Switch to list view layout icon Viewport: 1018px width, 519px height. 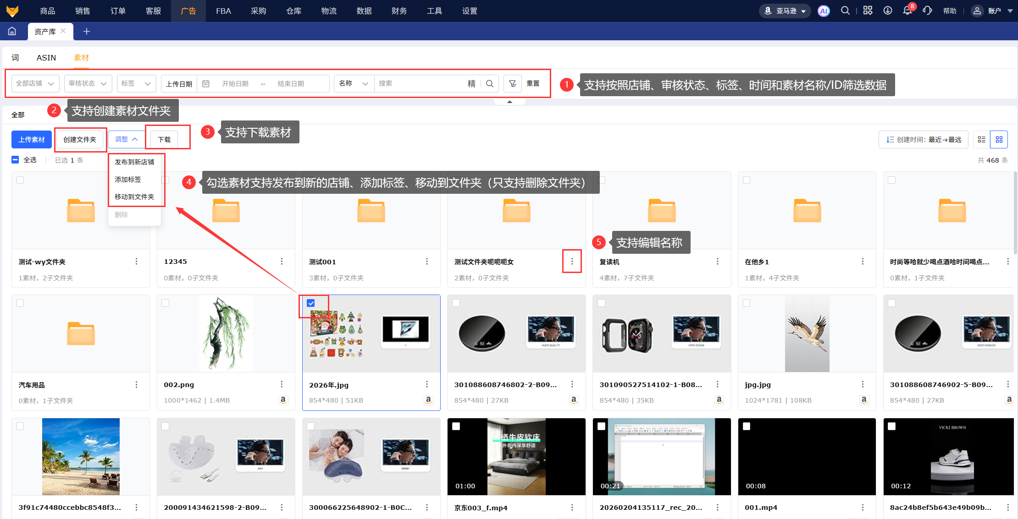click(x=981, y=139)
